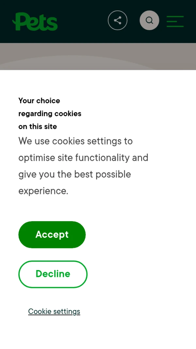This screenshot has height=349, width=196.
Task: Accept cookies with the green button
Action: pos(52,235)
